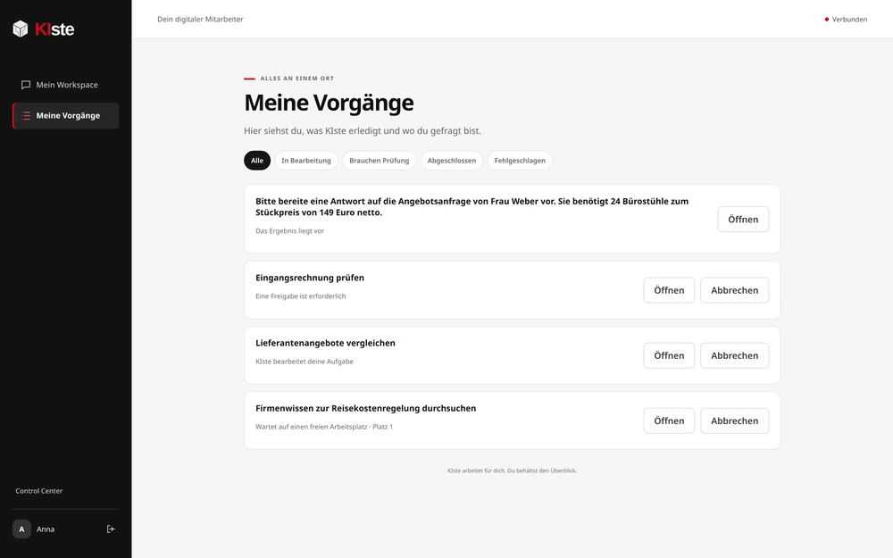
Task: Click the red Verbunden status dot
Action: pyautogui.click(x=826, y=20)
